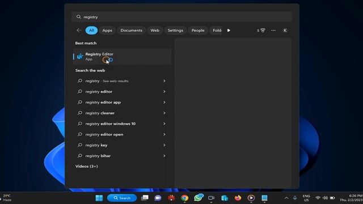The width and height of the screenshot is (363, 204).
Task: Open the camera recorder taskbar icon
Action: [211, 198]
